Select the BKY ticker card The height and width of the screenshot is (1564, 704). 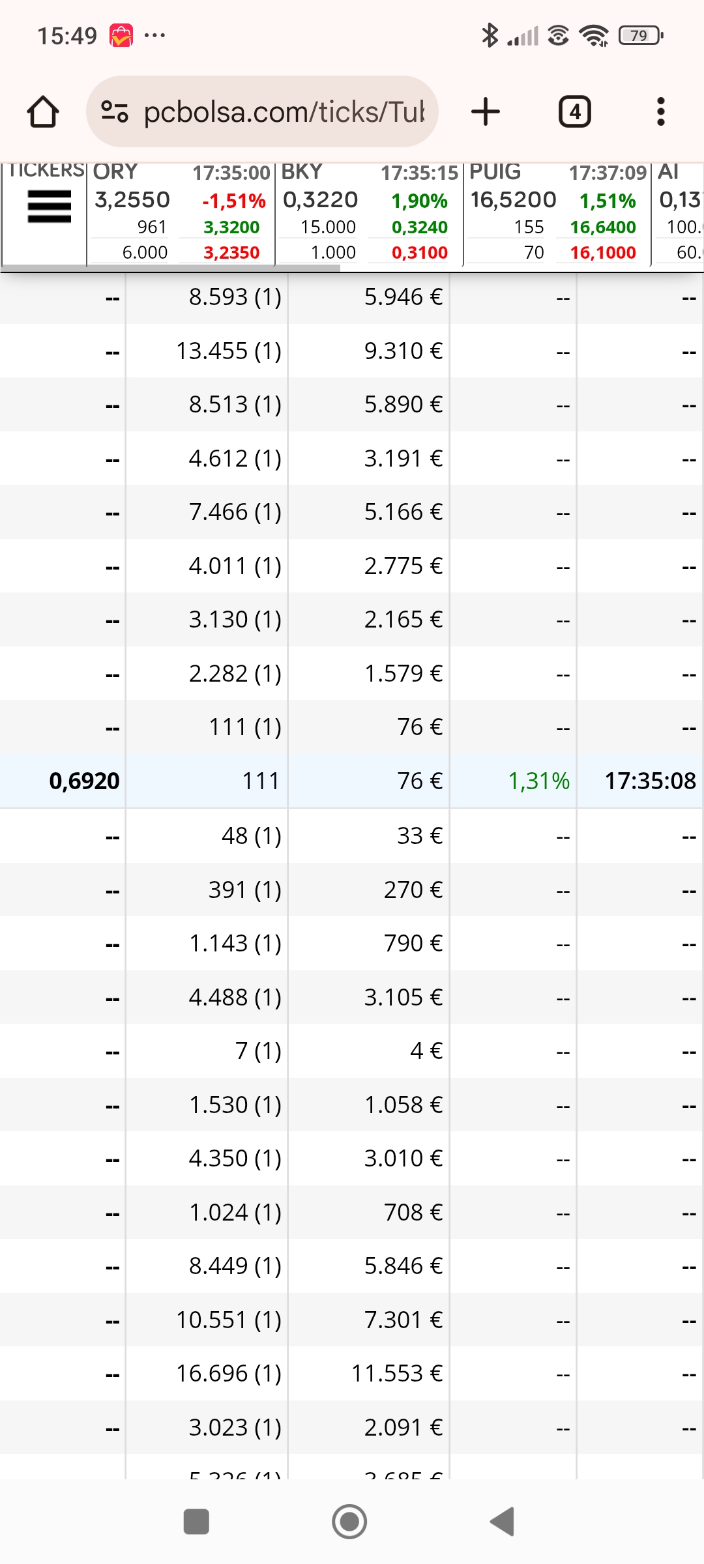(x=369, y=214)
